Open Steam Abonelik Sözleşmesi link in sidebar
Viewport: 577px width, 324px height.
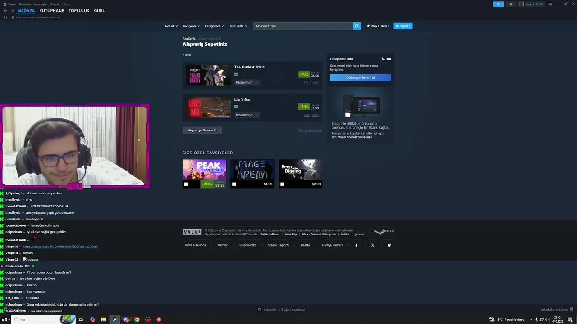(x=355, y=137)
